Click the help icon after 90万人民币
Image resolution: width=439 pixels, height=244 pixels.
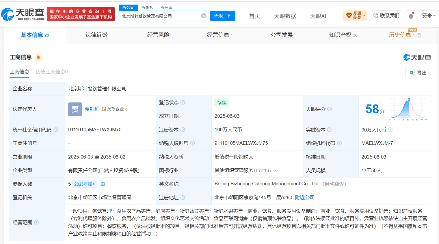click(x=390, y=130)
